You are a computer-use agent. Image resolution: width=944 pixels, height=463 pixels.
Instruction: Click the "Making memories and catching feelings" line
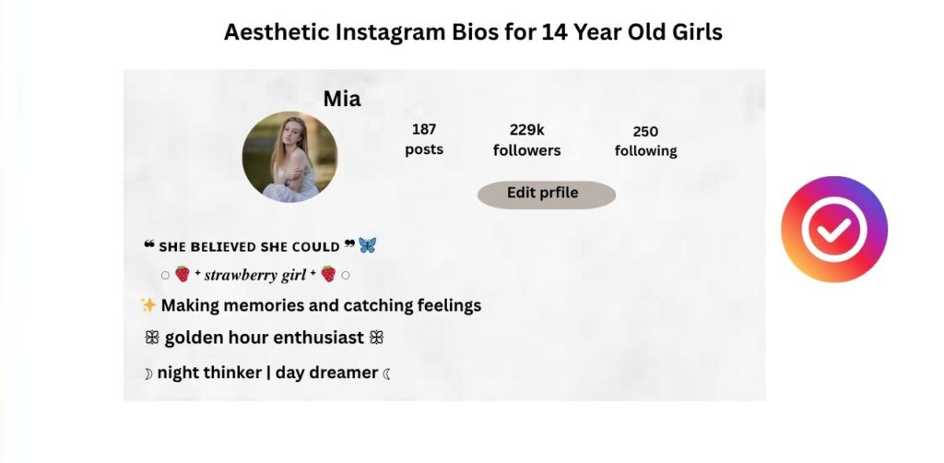(x=321, y=305)
